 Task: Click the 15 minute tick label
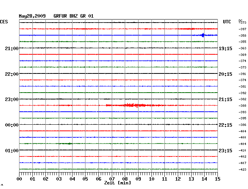[x=217, y=179]
